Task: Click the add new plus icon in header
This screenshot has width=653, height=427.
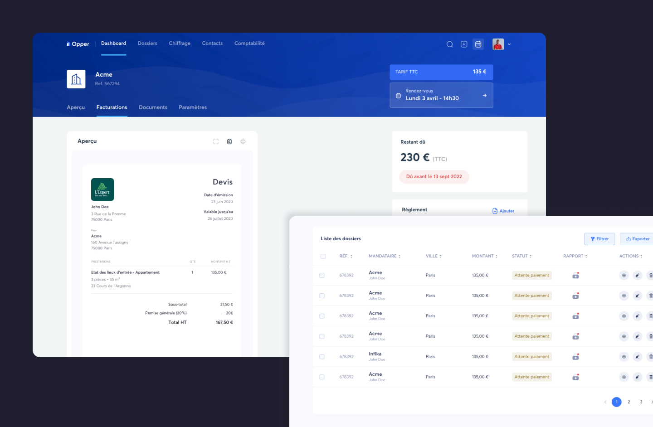Action: (464, 44)
